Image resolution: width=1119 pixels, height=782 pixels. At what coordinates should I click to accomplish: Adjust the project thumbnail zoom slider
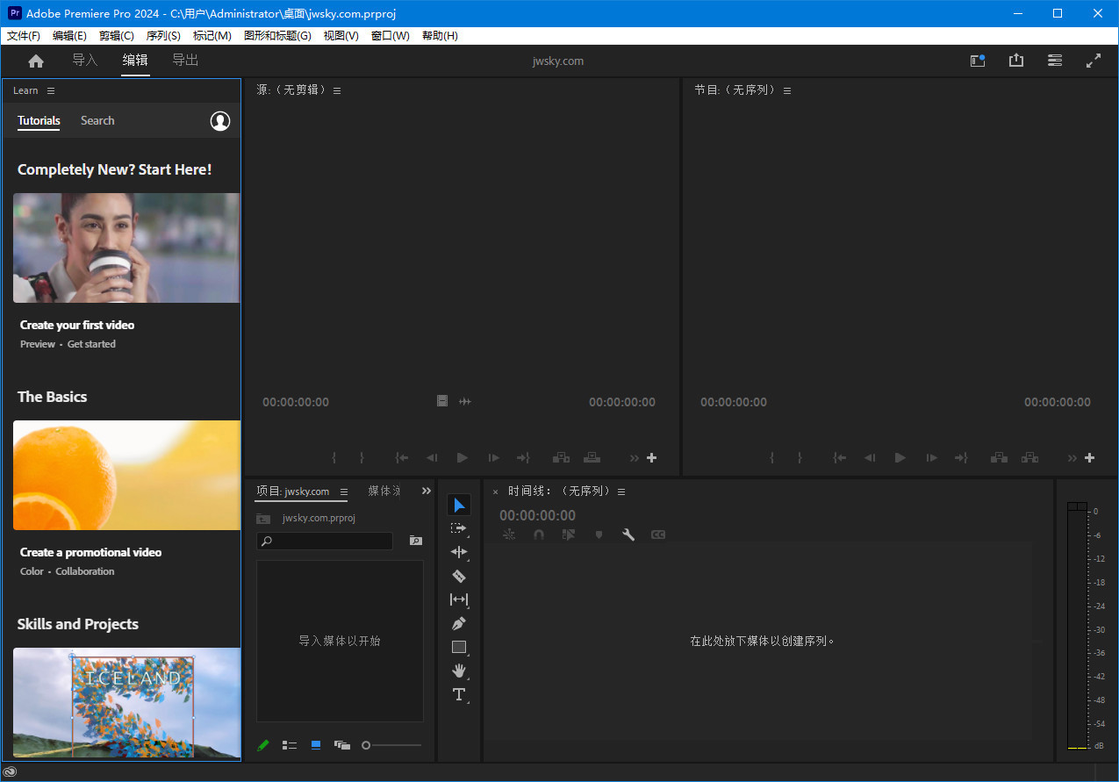tap(367, 745)
